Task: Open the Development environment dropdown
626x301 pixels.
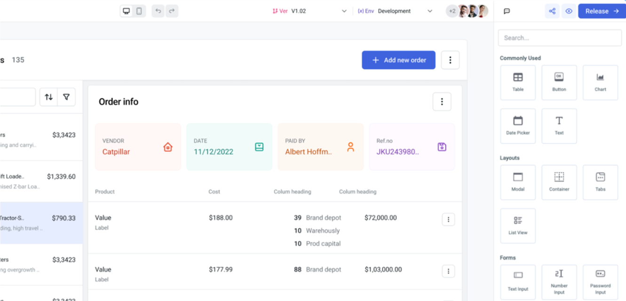Action: pyautogui.click(x=395, y=11)
